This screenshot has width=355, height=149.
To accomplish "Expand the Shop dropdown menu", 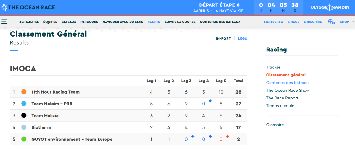I will click(x=346, y=22).
